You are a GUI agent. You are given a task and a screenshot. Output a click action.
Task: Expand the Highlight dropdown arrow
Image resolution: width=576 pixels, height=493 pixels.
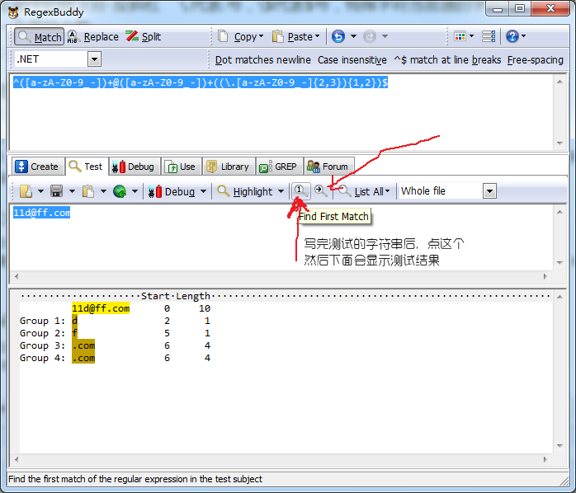(x=281, y=191)
